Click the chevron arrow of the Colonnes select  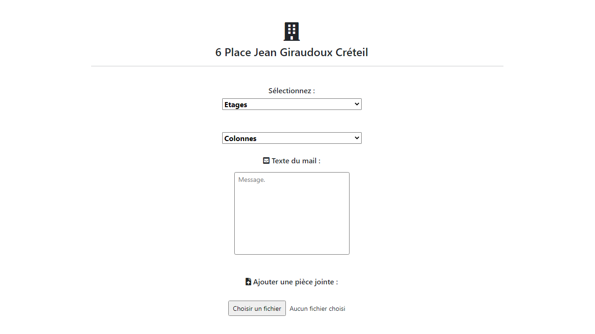tap(357, 138)
